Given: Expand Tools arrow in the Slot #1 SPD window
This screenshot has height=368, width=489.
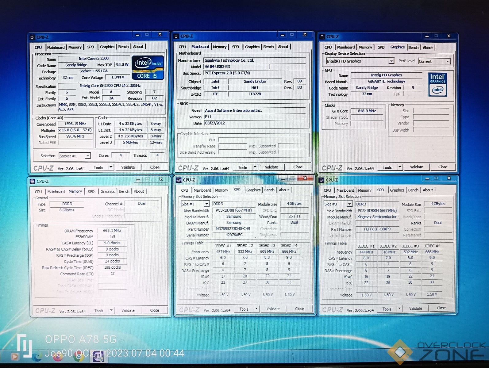Looking at the screenshot, I should click(256, 309).
